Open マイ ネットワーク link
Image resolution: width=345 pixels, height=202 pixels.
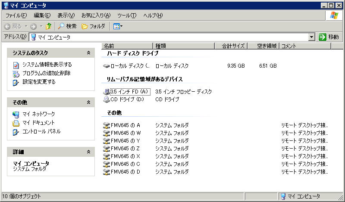click(38, 114)
